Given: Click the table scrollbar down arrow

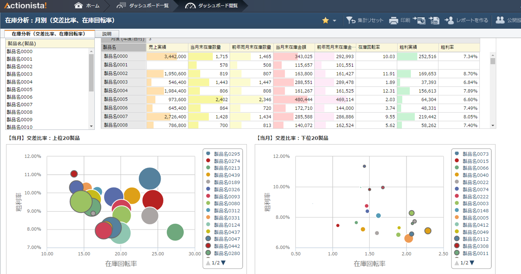Looking at the screenshot, I should pyautogui.click(x=493, y=126).
